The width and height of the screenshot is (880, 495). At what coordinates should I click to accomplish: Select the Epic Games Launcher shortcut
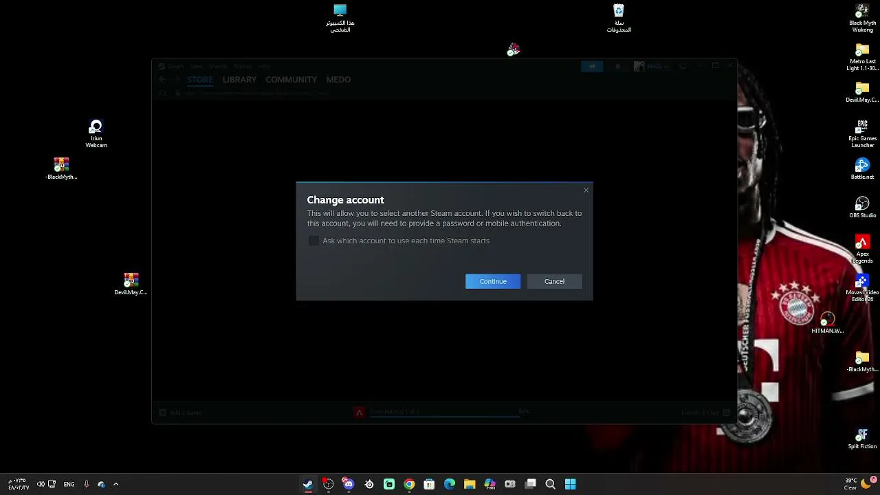(862, 134)
